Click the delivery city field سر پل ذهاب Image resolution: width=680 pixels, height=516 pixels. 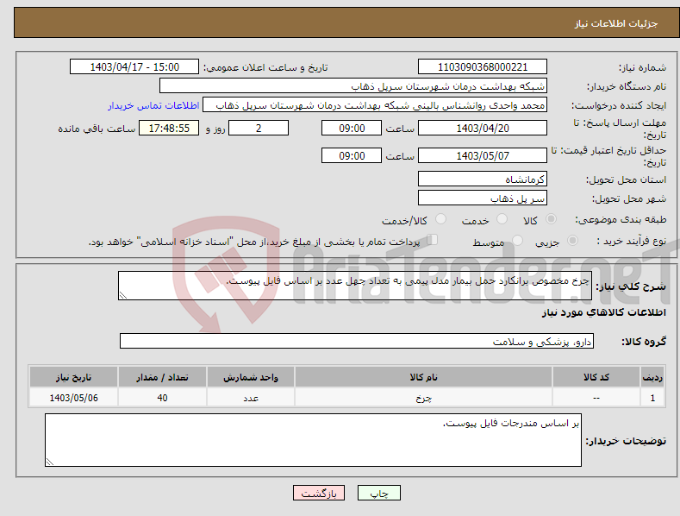click(483, 198)
